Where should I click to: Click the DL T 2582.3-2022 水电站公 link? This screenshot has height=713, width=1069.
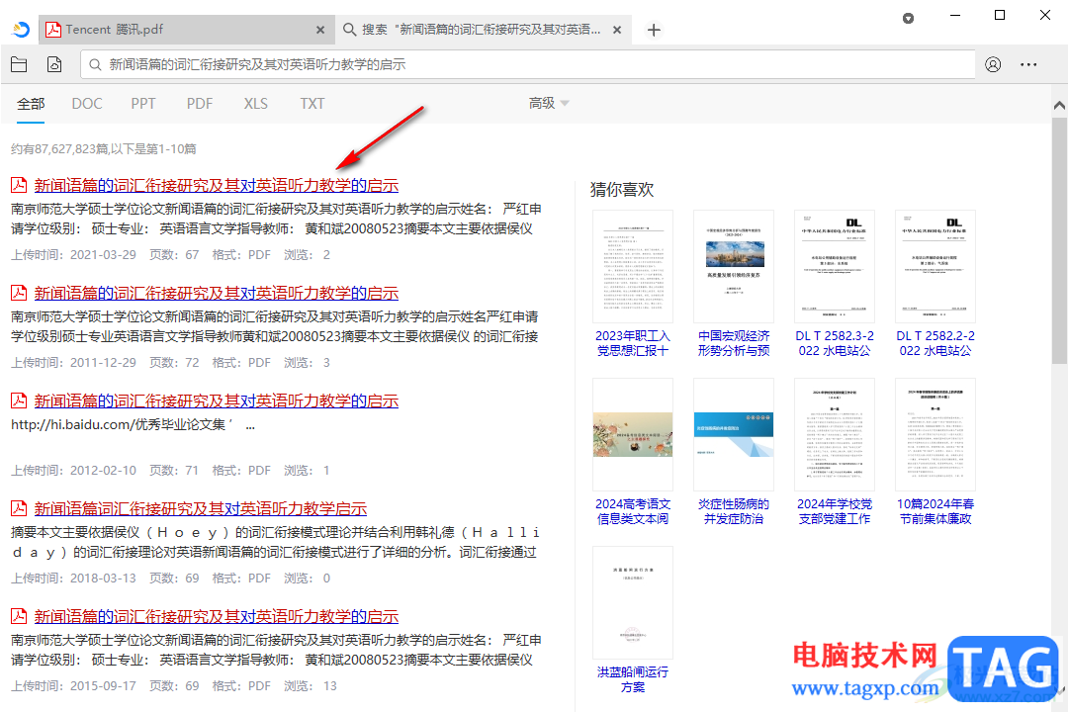coord(835,343)
